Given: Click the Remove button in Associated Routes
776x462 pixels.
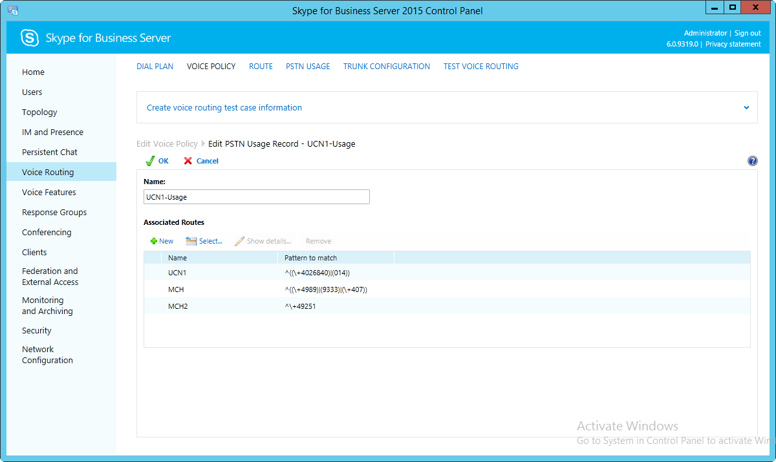Looking at the screenshot, I should 318,241.
